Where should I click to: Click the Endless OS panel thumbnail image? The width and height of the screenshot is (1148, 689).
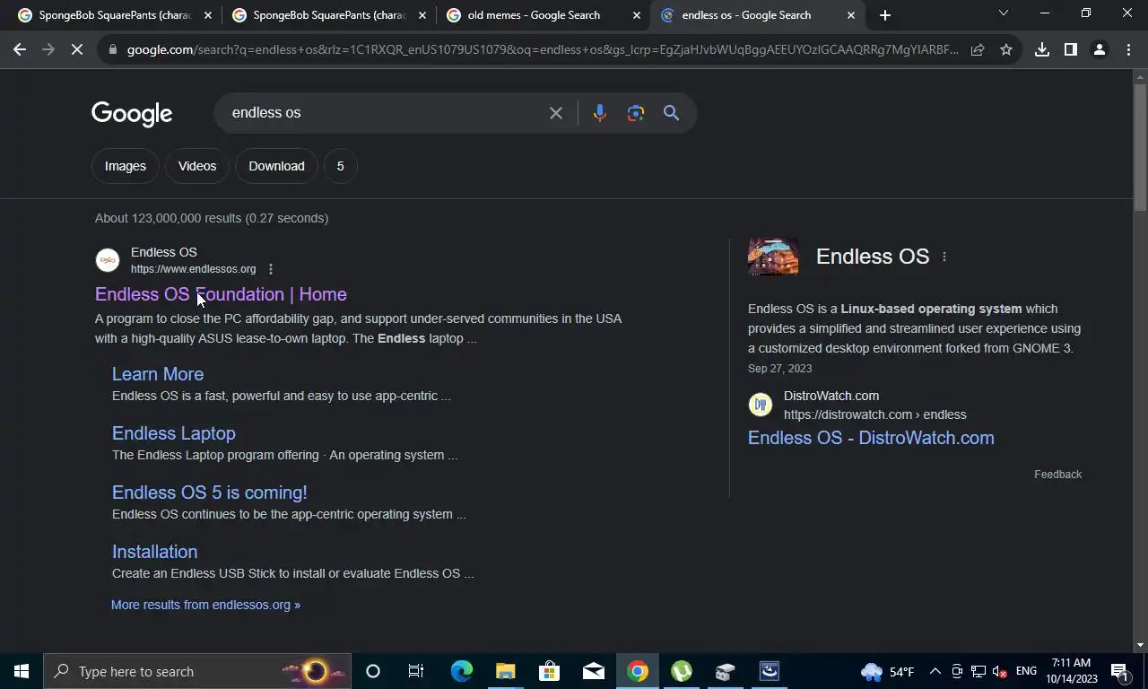point(773,257)
